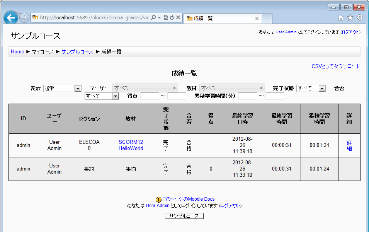This screenshot has height=232, width=369.
Task: Click the CSVとしてダウンロード link
Action: 336,66
